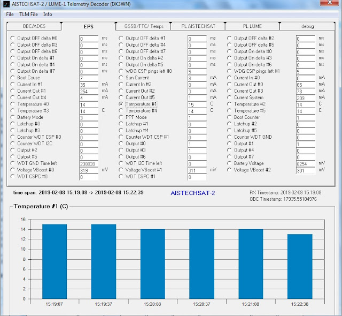Close the Telemetry Decoder window
Image resolution: width=342 pixels, height=316 pixels.
[x=330, y=3]
